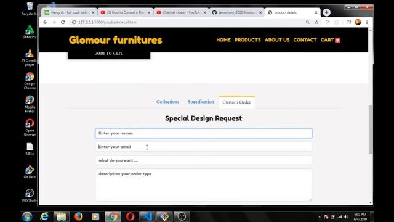Screen dimensions: 394x222
Task: Select the Custom Order tab
Action: click(236, 102)
